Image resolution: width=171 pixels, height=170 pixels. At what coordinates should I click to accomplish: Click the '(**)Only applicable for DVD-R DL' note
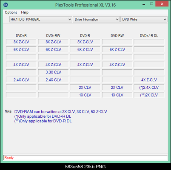coord(43,121)
